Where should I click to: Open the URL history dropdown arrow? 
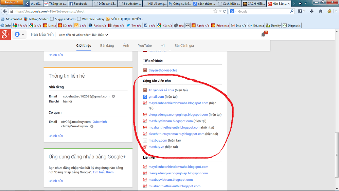[220, 11]
